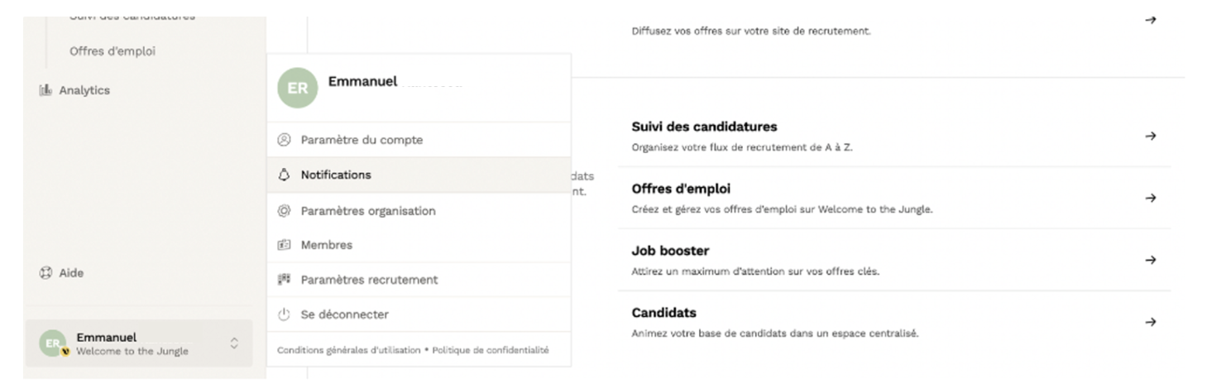Click the green ER avatar in popup
Screen dimensions: 1226x389
(298, 89)
